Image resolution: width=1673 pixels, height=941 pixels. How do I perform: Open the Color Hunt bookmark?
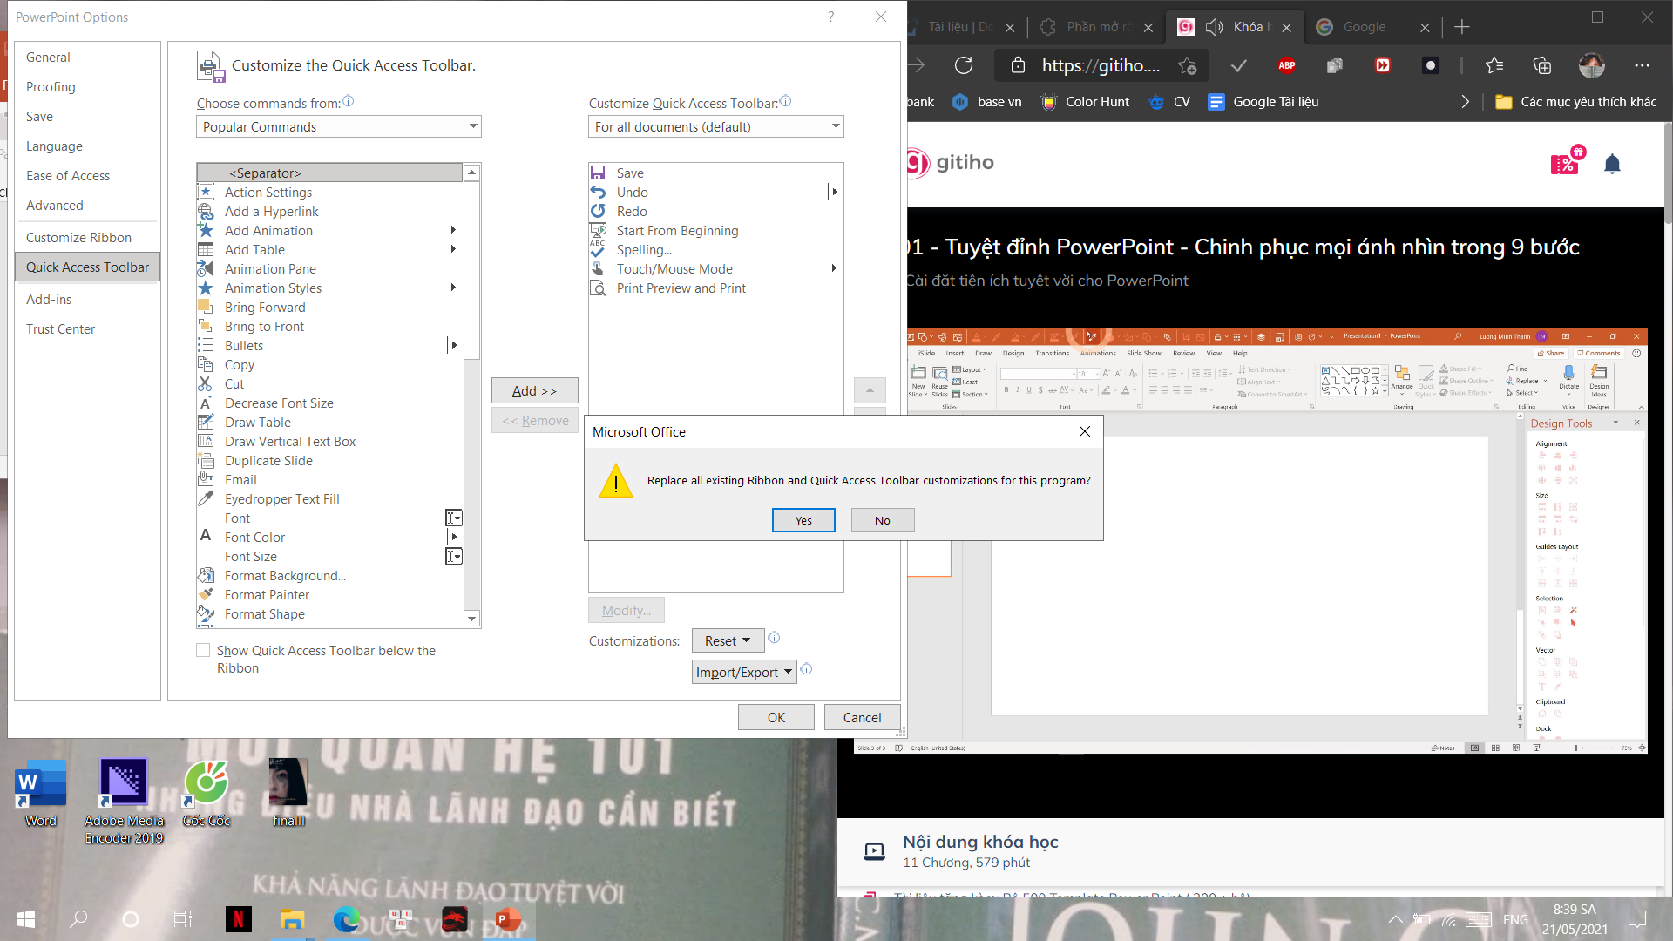(1086, 102)
